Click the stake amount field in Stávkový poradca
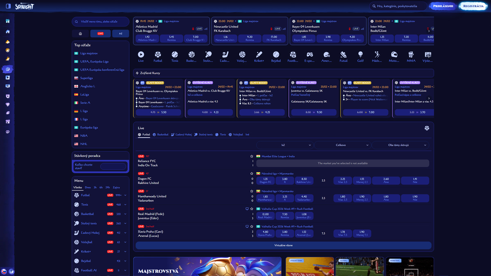The height and width of the screenshot is (276, 491). point(113,166)
